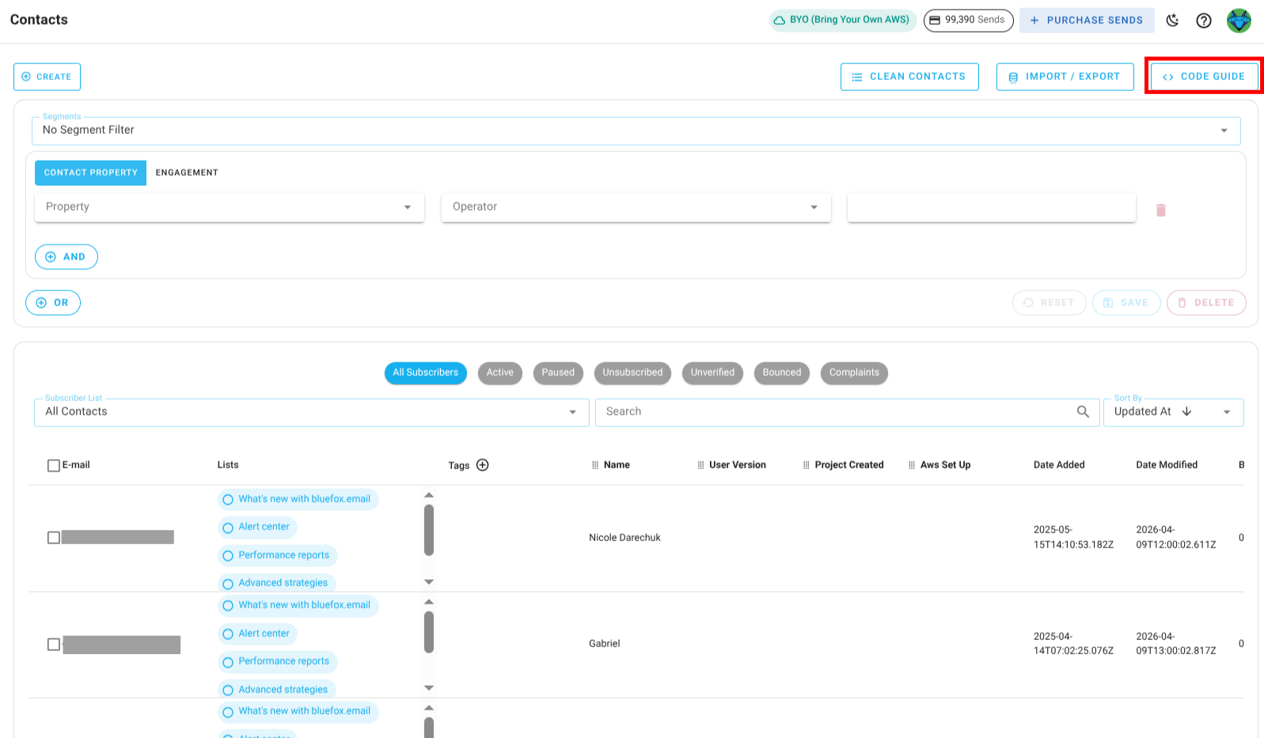Select the Unsubscribed filter chip
Screen dimensions: 1264x738
click(x=632, y=373)
